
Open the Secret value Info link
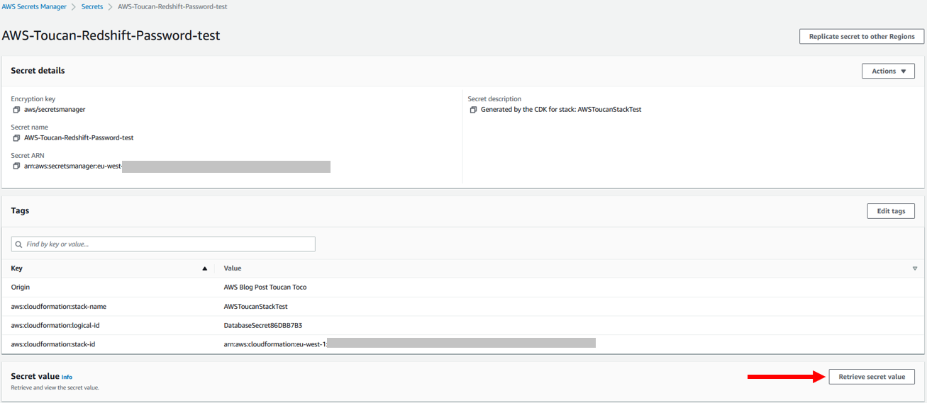pyautogui.click(x=67, y=378)
